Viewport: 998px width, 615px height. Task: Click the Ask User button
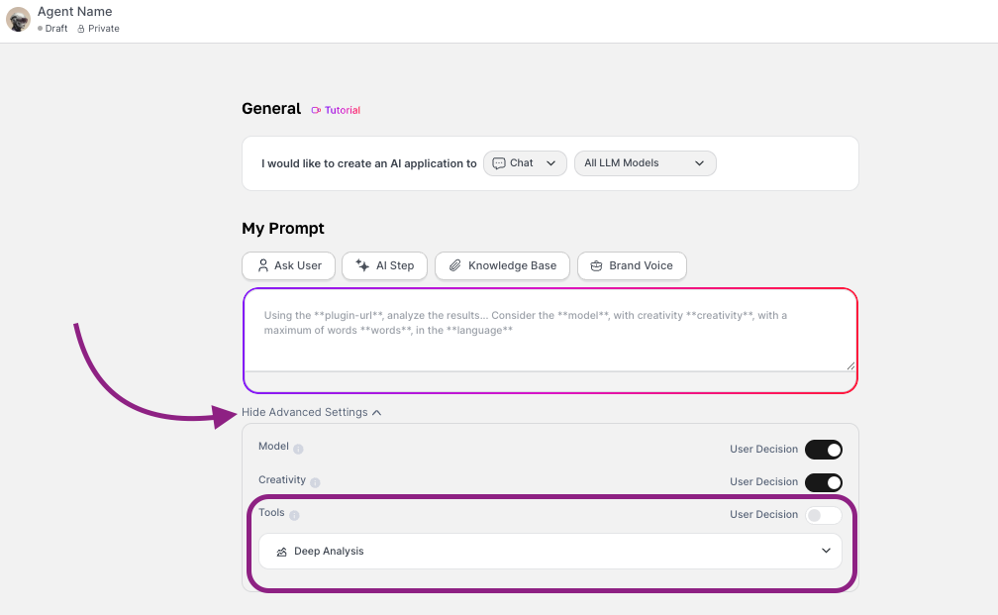click(x=289, y=265)
